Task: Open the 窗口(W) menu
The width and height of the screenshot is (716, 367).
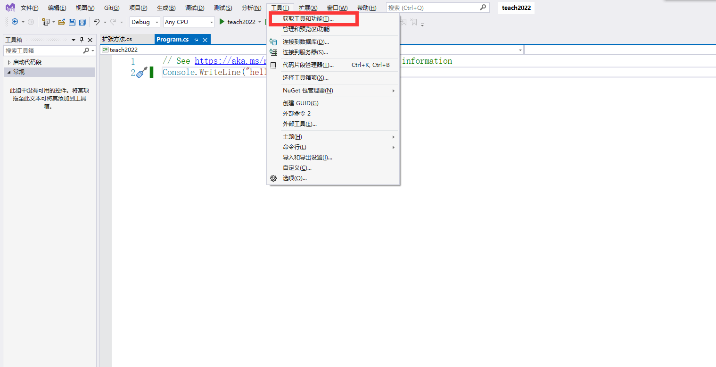Action: pos(337,8)
